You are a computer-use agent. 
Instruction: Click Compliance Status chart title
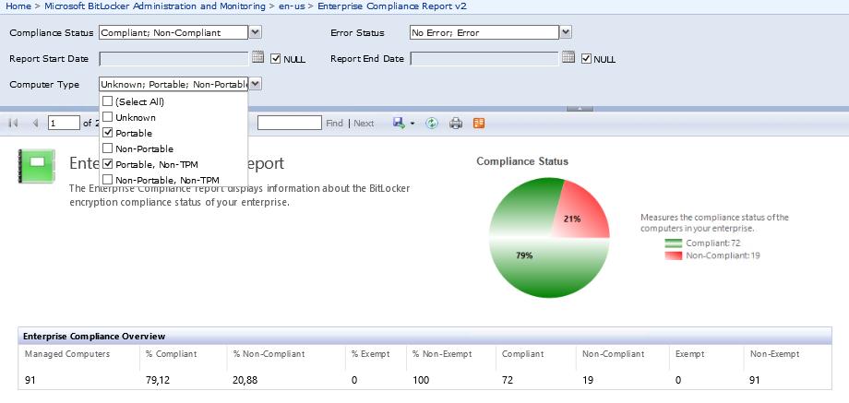(x=522, y=161)
